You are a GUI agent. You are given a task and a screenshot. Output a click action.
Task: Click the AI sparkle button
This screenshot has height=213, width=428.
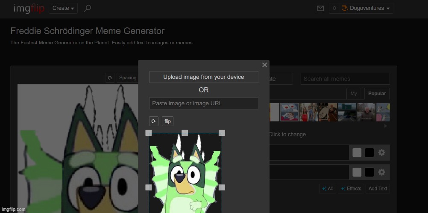tap(328, 188)
